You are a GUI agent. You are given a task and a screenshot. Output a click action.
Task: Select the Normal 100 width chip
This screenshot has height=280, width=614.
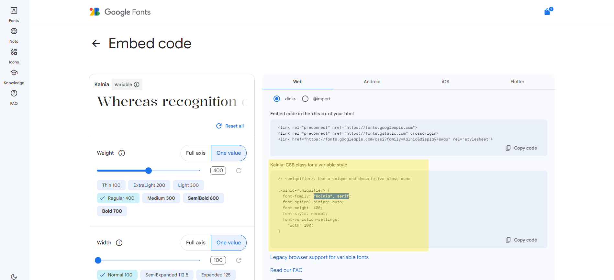point(117,275)
